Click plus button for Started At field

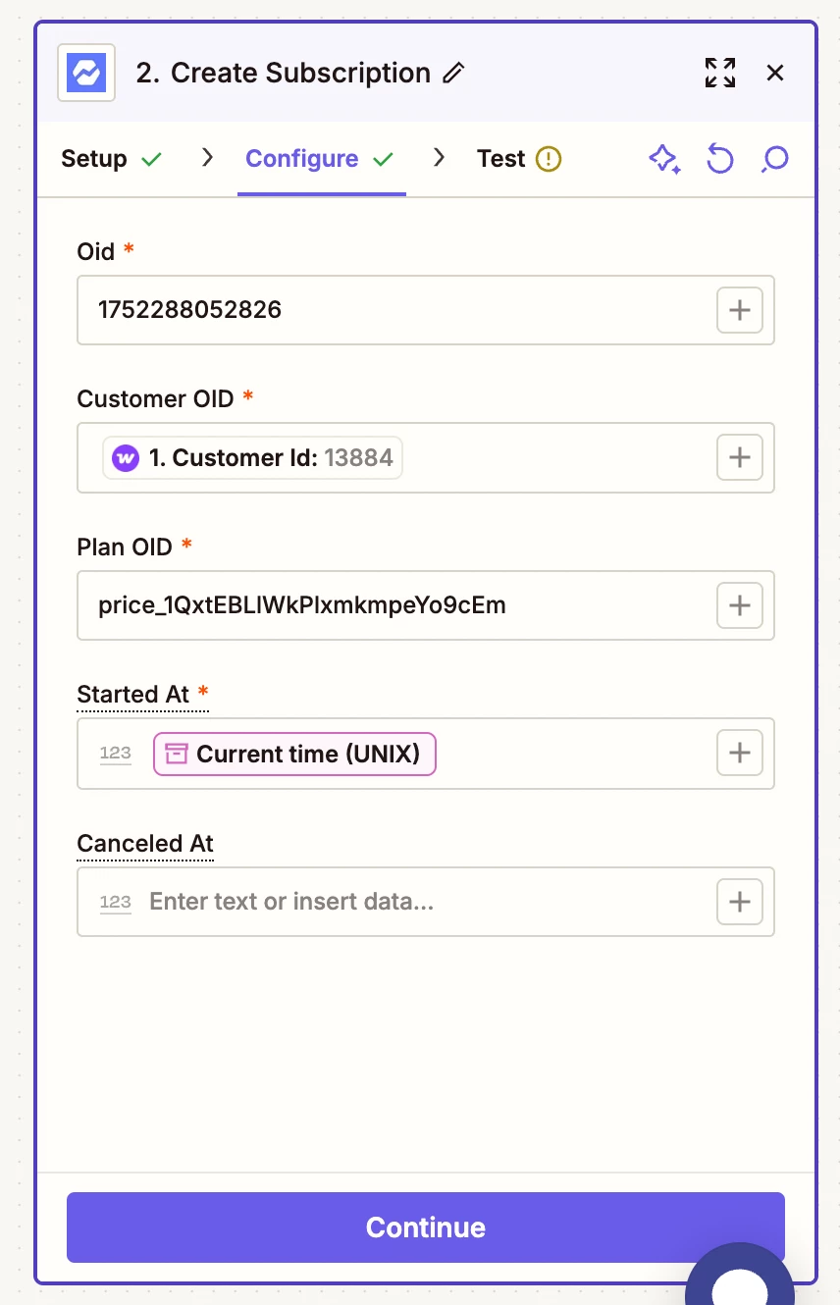pyautogui.click(x=740, y=754)
